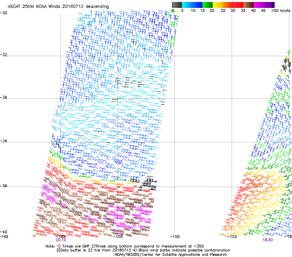Viewport: 292px width, 257px height.
Task: Click the green 15-20 knots color segment
Action: point(208,5)
